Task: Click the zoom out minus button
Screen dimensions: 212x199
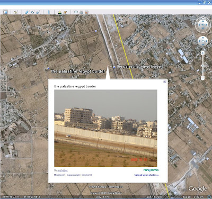Action: click(x=203, y=78)
